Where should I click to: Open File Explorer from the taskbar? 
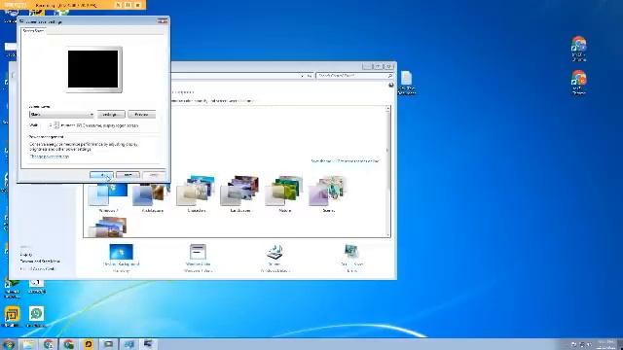28,344
